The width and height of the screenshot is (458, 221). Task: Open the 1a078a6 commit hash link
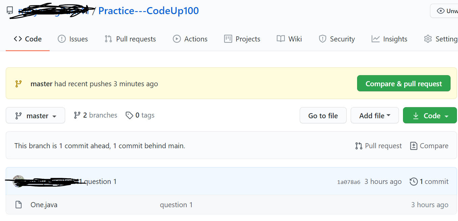point(349,182)
